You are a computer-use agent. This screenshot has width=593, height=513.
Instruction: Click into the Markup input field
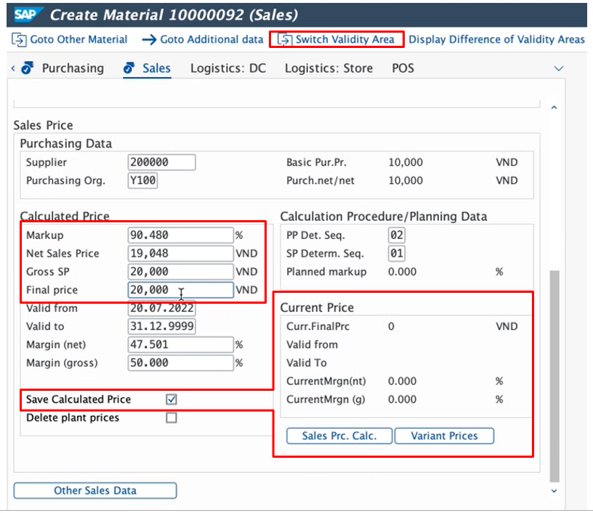point(180,235)
